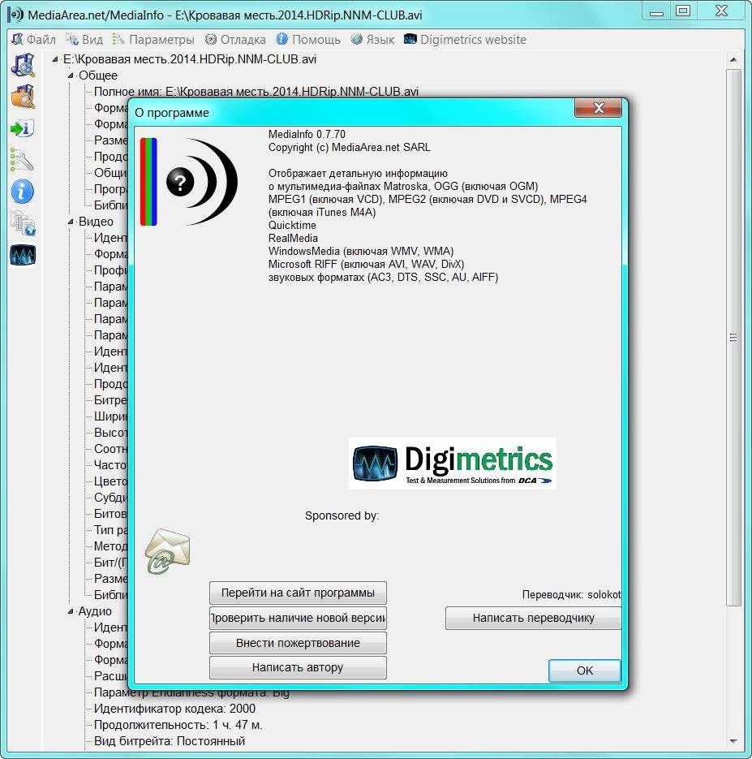The height and width of the screenshot is (759, 752).
Task: Click the documents with globe sidebar icon
Action: [23, 223]
